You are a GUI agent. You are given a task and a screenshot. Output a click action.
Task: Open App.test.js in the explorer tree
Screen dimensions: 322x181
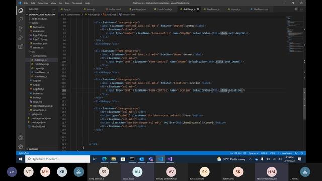pyautogui.click(x=39, y=89)
